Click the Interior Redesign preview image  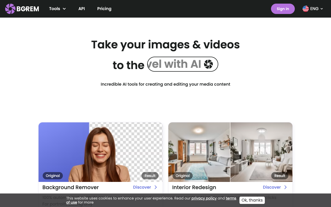click(230, 152)
